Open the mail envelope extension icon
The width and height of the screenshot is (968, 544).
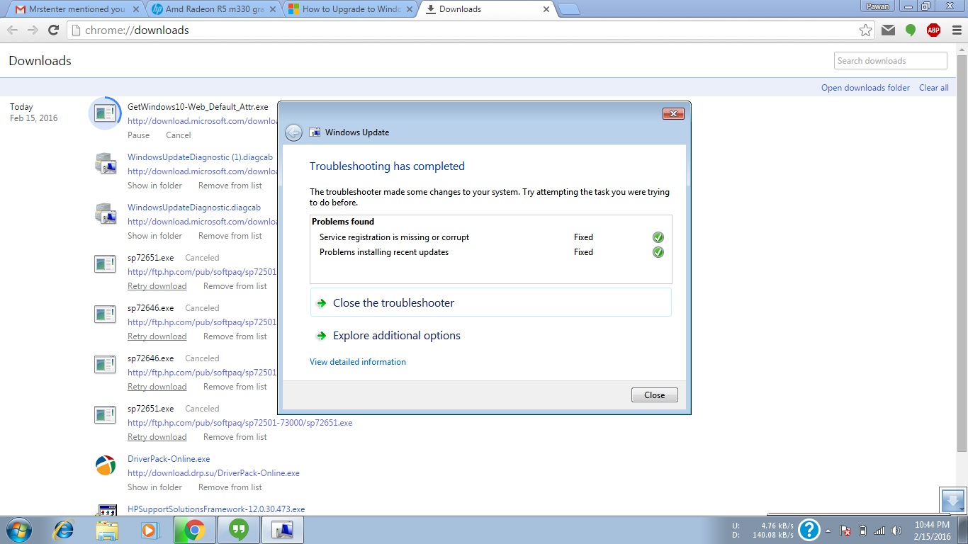coord(888,30)
